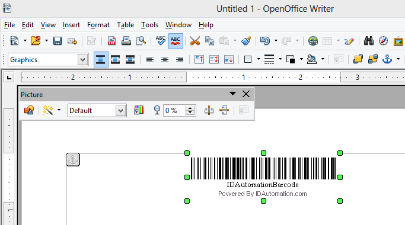Viewport: 405px width, 225px height.
Task: Open the Color RGB adjustment icon
Action: pyautogui.click(x=139, y=110)
